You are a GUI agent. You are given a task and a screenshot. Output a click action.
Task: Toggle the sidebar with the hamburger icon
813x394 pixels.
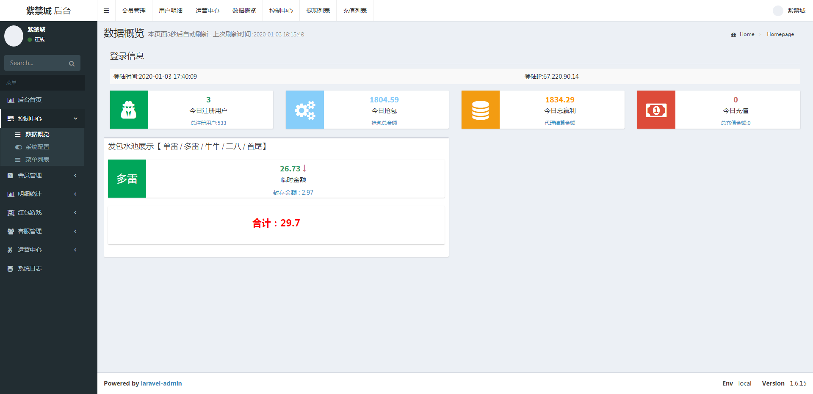[106, 11]
